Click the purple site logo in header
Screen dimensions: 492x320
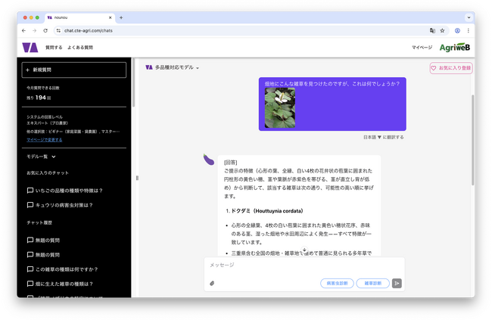[x=30, y=48]
